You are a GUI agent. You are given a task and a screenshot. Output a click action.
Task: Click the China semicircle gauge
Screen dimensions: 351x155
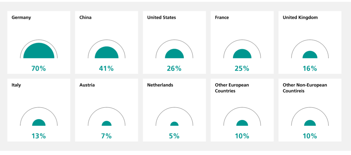tap(106, 52)
